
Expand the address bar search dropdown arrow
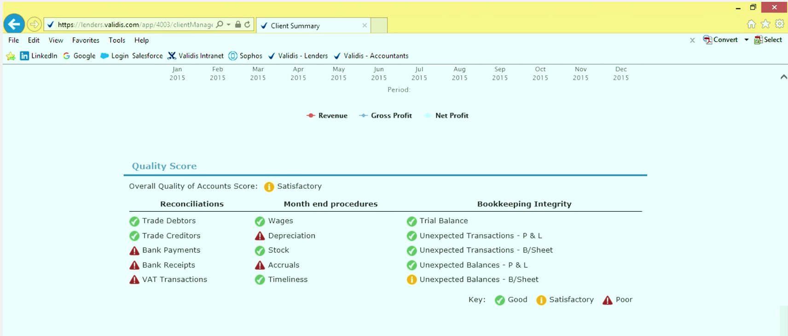pyautogui.click(x=229, y=24)
